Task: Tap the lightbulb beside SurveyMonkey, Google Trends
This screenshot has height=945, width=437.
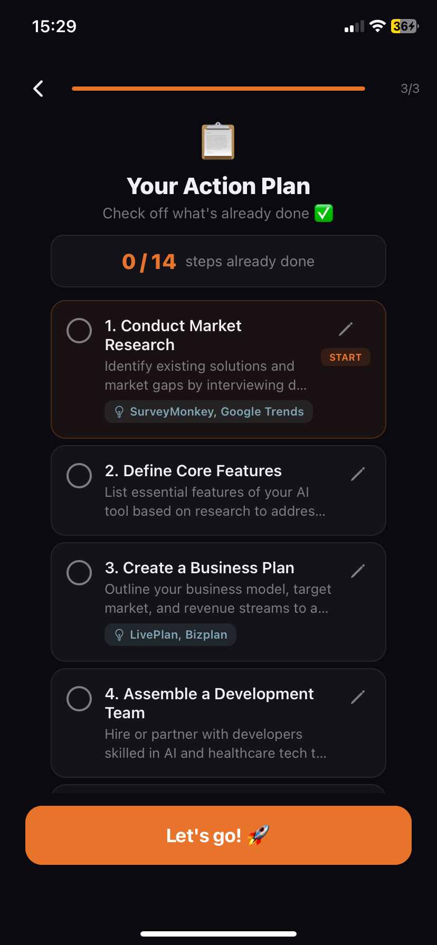Action: tap(119, 412)
